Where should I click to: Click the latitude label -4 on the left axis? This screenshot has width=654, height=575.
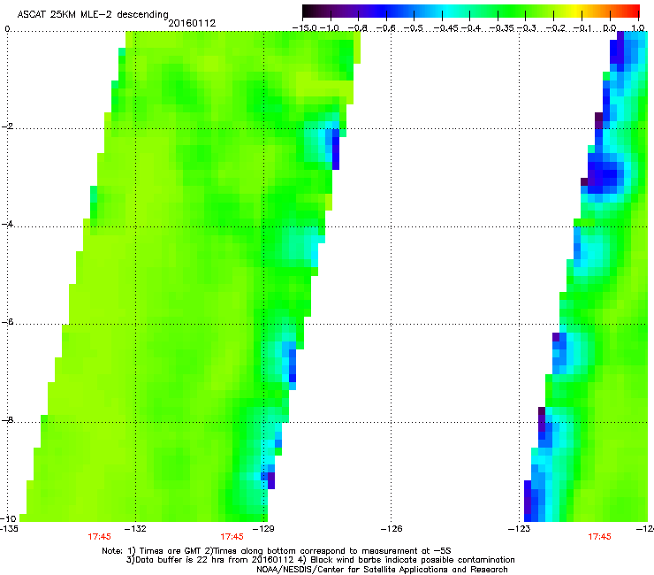click(x=7, y=224)
